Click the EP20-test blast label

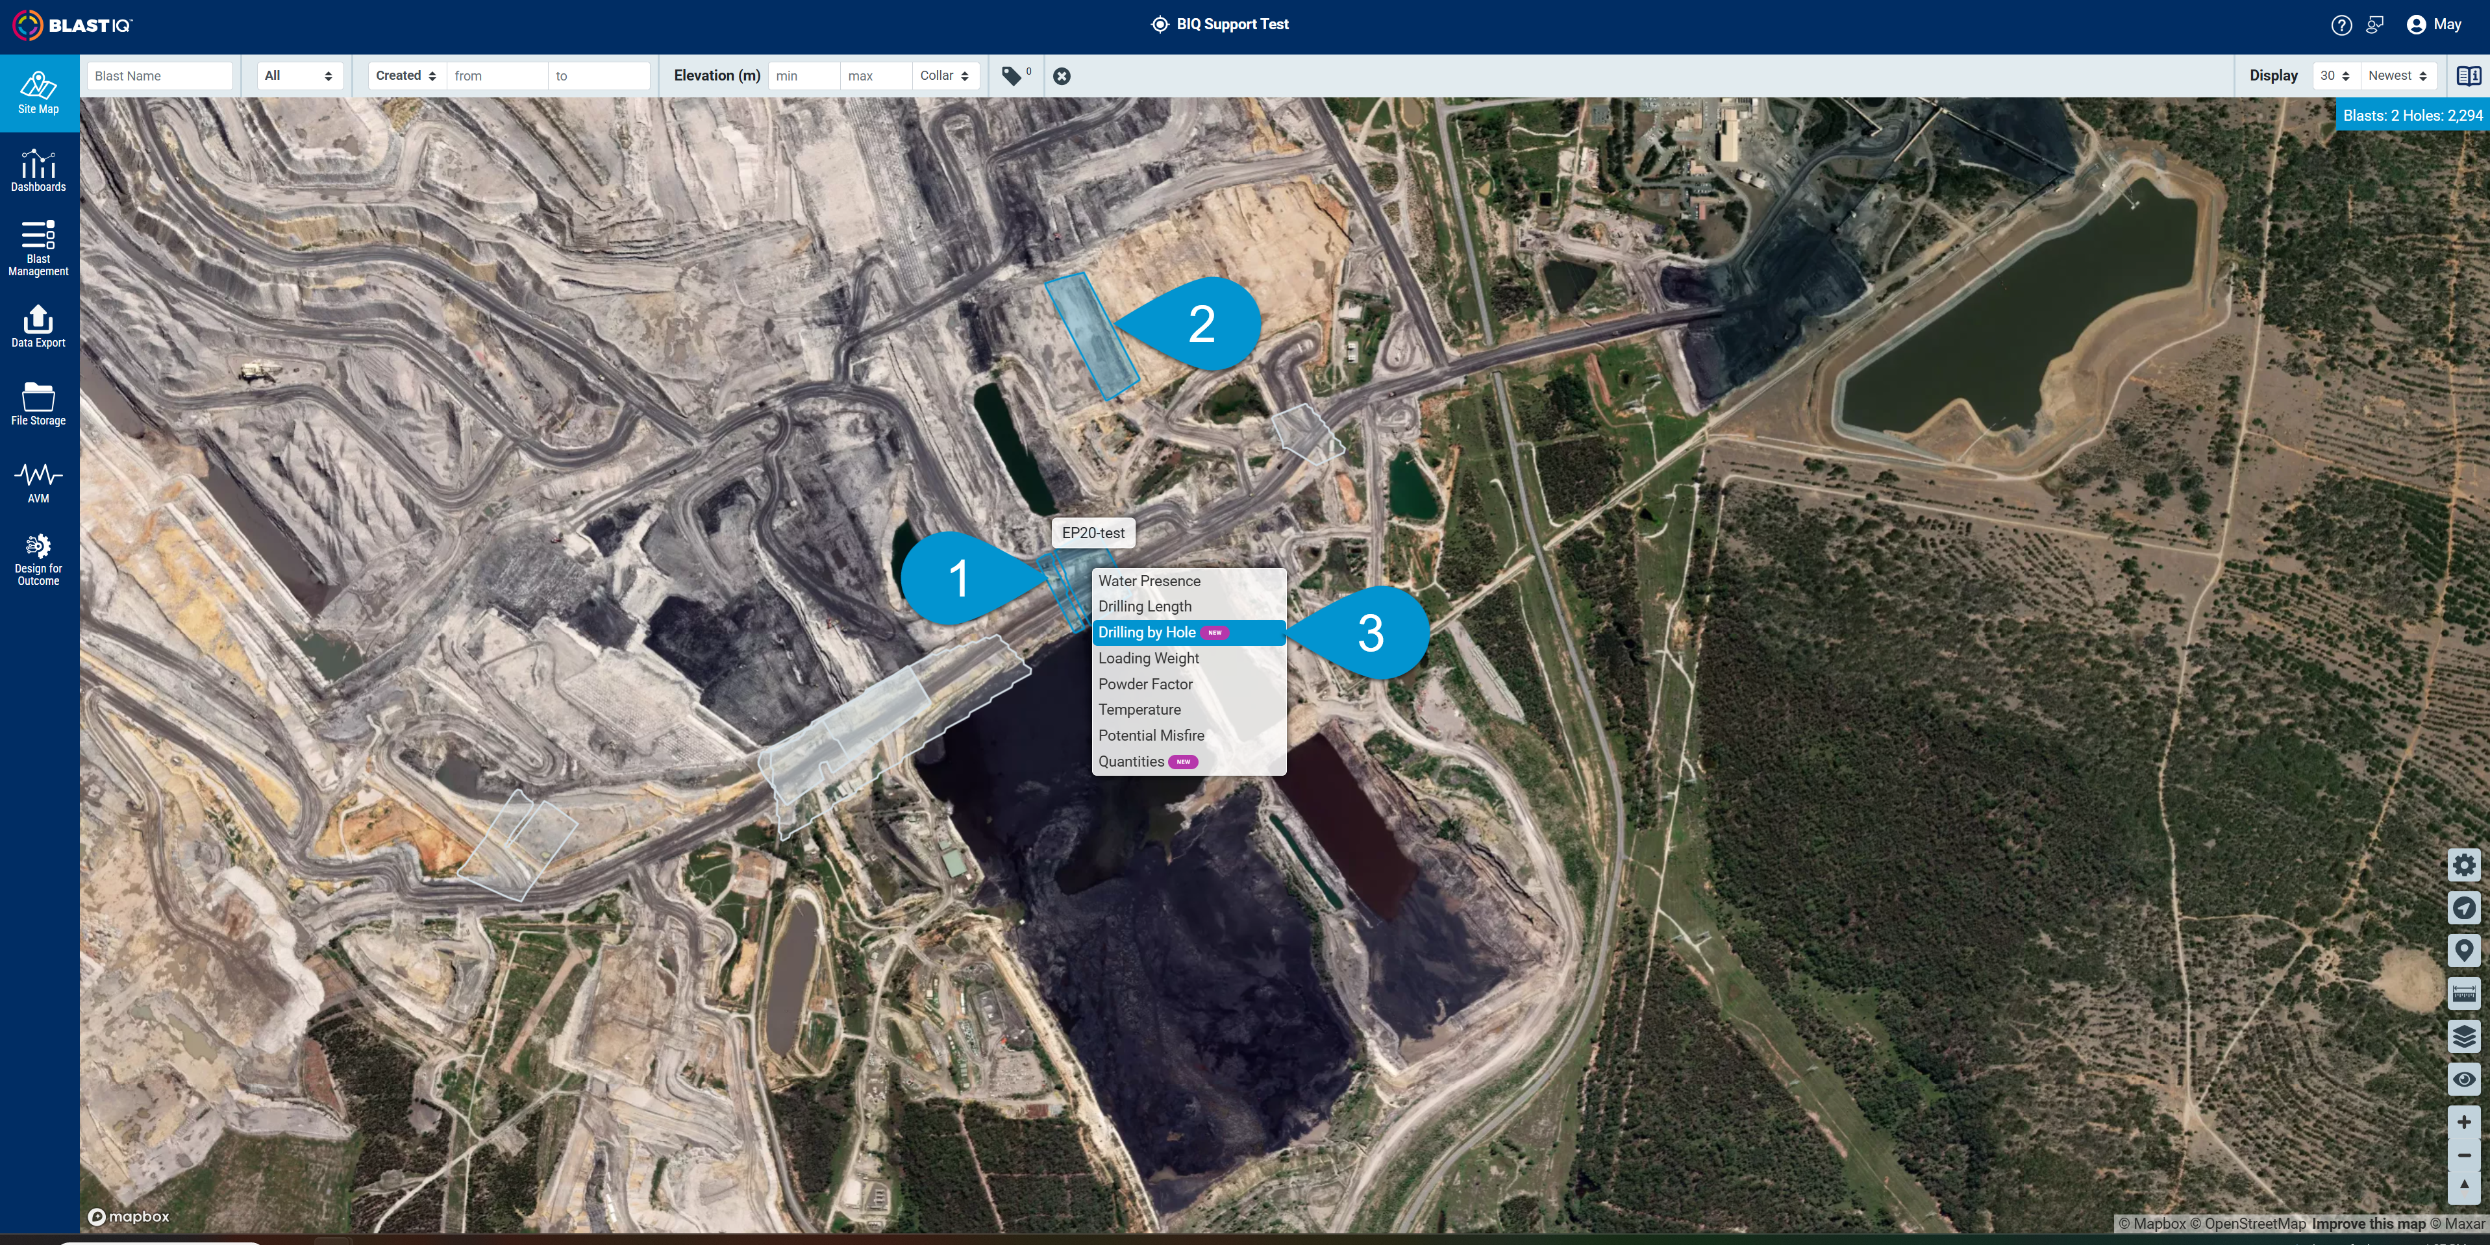pos(1093,533)
